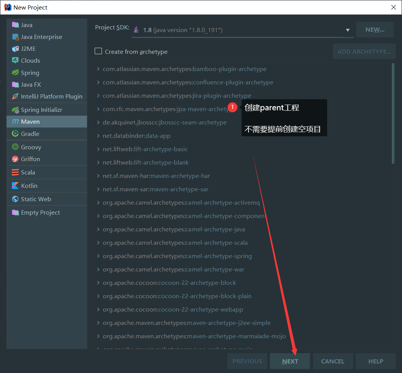Choose Gradle project type label
This screenshot has width=402, height=373.
pos(30,134)
